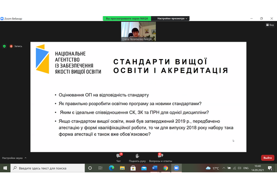Click the Zoom app taskbar icon
Image resolution: width=277 pixels, height=188 pixels.
[x=176, y=168]
